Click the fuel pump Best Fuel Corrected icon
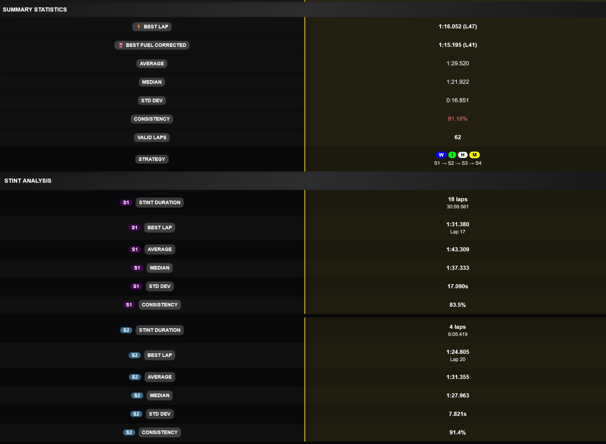 (x=121, y=45)
